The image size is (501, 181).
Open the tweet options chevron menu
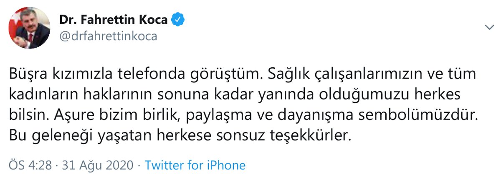[489, 28]
